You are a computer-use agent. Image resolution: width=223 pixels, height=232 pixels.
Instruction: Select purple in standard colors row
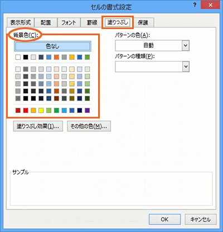(87, 110)
